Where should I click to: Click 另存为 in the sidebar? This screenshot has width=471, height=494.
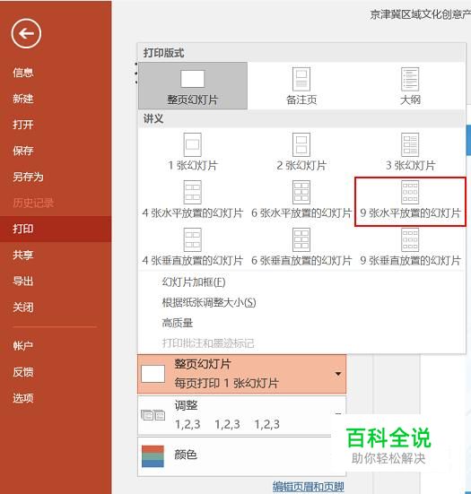pos(56,177)
